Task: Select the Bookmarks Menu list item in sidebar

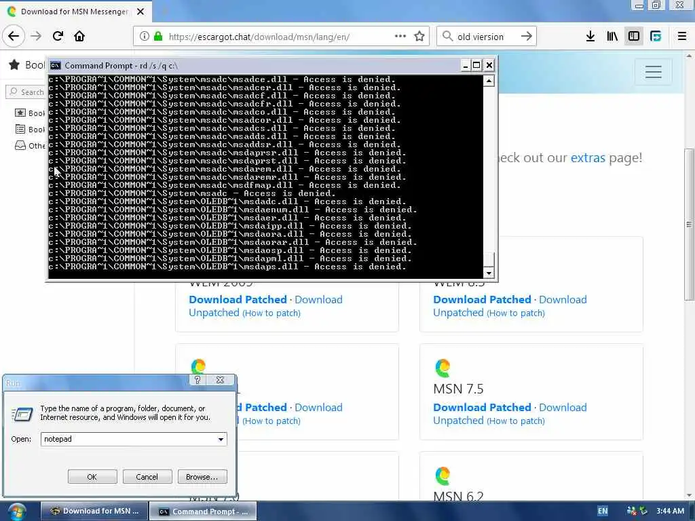Action: pyautogui.click(x=29, y=130)
